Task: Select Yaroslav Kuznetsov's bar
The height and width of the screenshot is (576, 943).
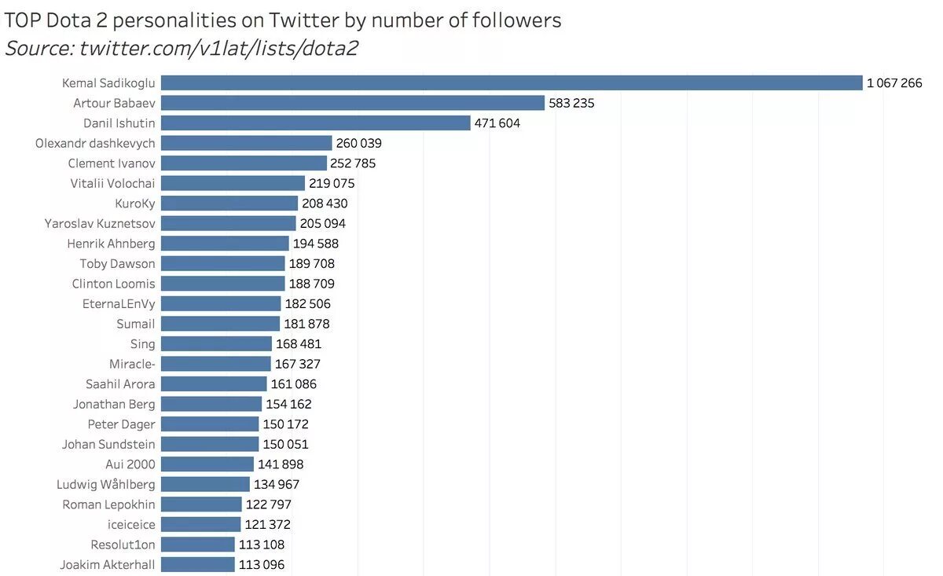Action: tap(229, 223)
